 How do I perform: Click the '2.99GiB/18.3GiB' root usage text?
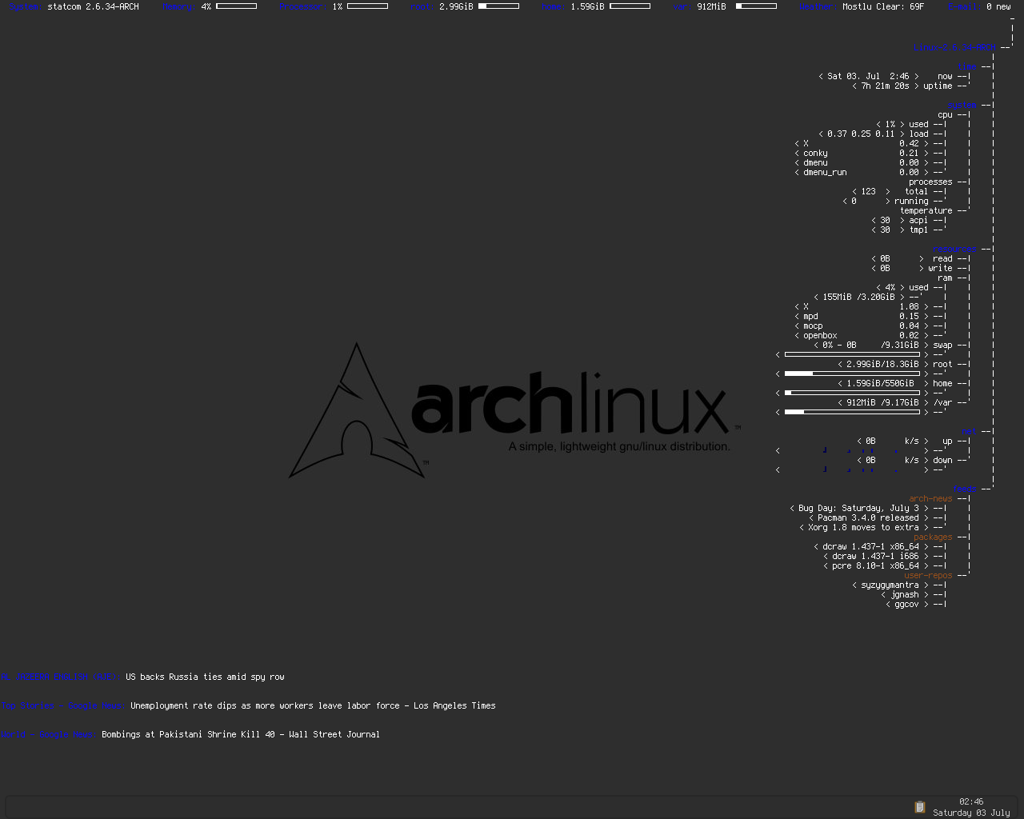point(882,365)
